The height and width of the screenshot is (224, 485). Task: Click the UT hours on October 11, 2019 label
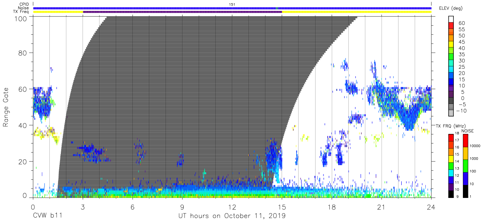tap(232, 216)
